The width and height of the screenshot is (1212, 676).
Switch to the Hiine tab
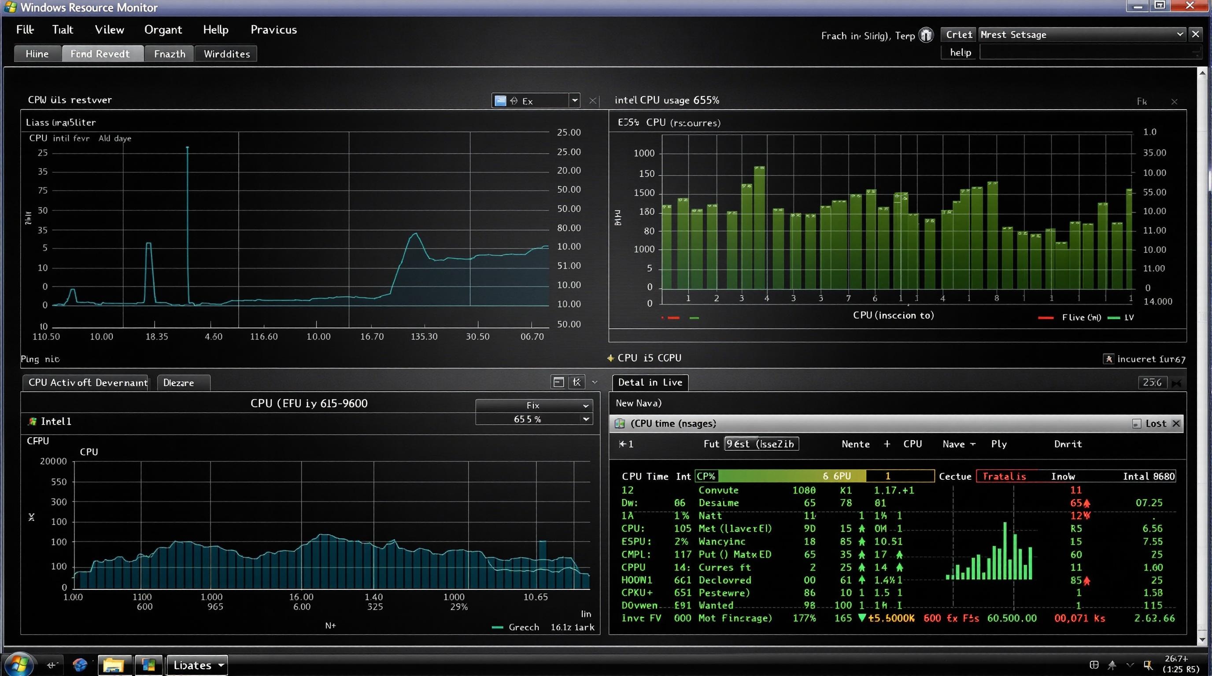pos(37,54)
